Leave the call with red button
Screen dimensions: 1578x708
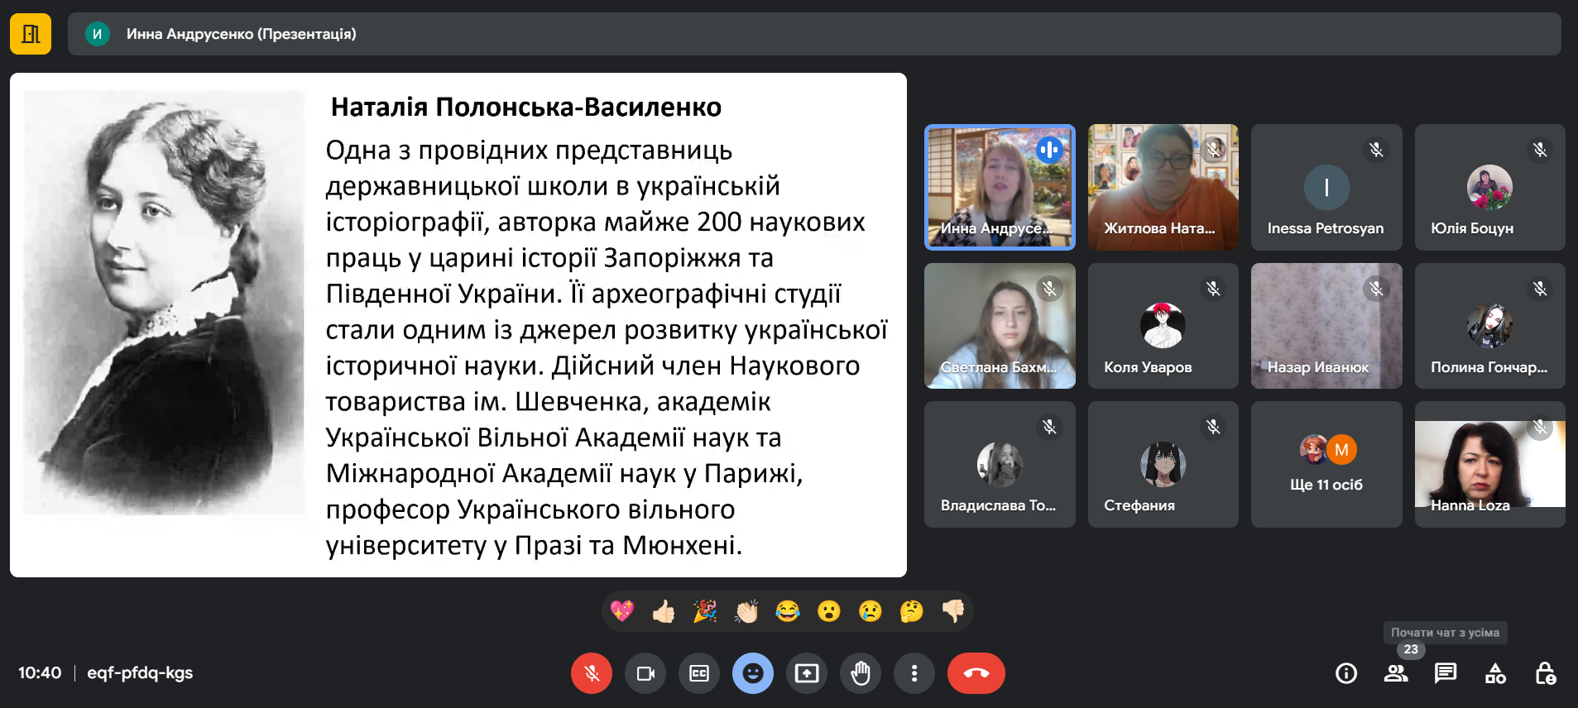coord(976,673)
